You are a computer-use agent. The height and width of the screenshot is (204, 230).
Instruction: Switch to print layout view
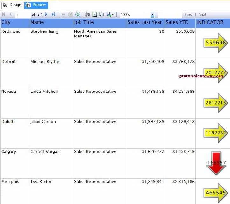tap(94, 14)
